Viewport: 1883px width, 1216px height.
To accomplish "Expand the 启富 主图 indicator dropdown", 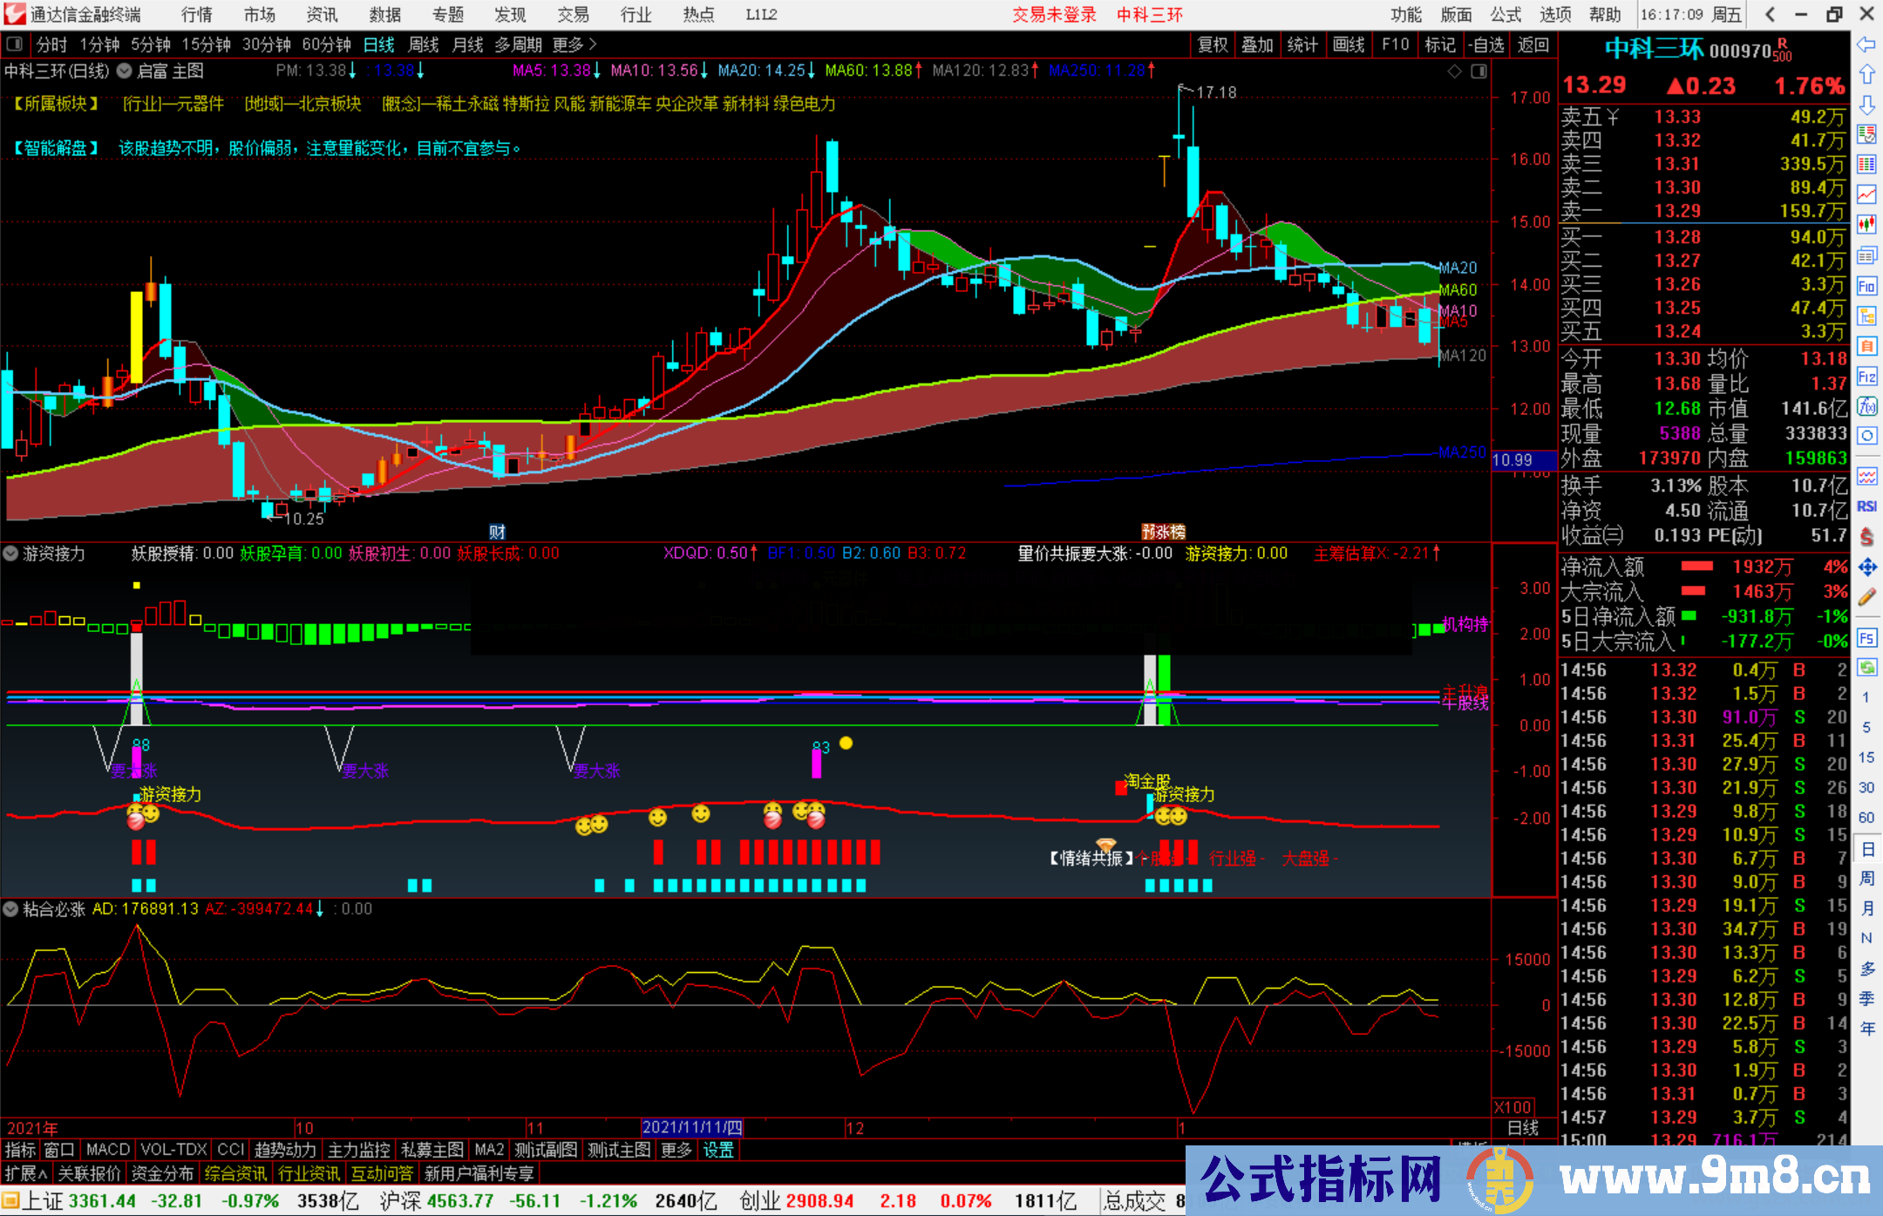I will point(125,71).
